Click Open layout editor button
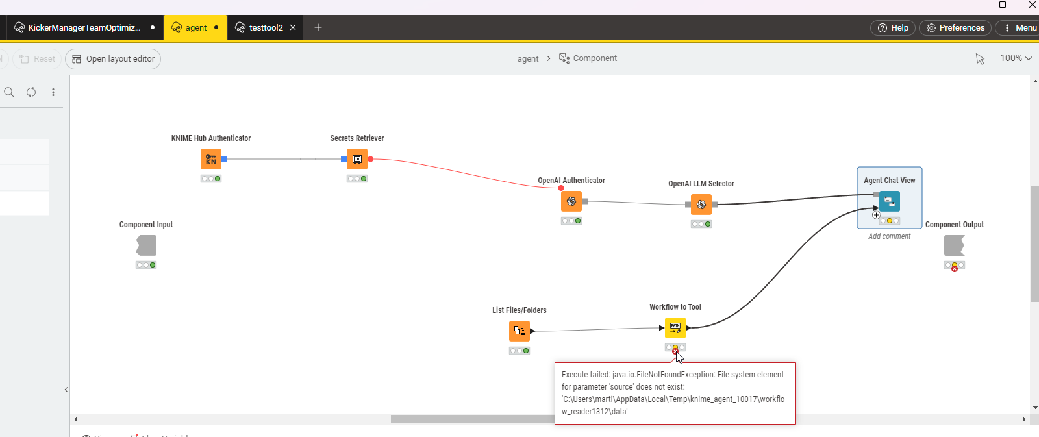 (113, 59)
